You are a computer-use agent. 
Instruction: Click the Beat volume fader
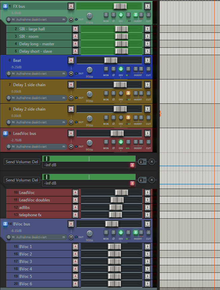(x=111, y=60)
